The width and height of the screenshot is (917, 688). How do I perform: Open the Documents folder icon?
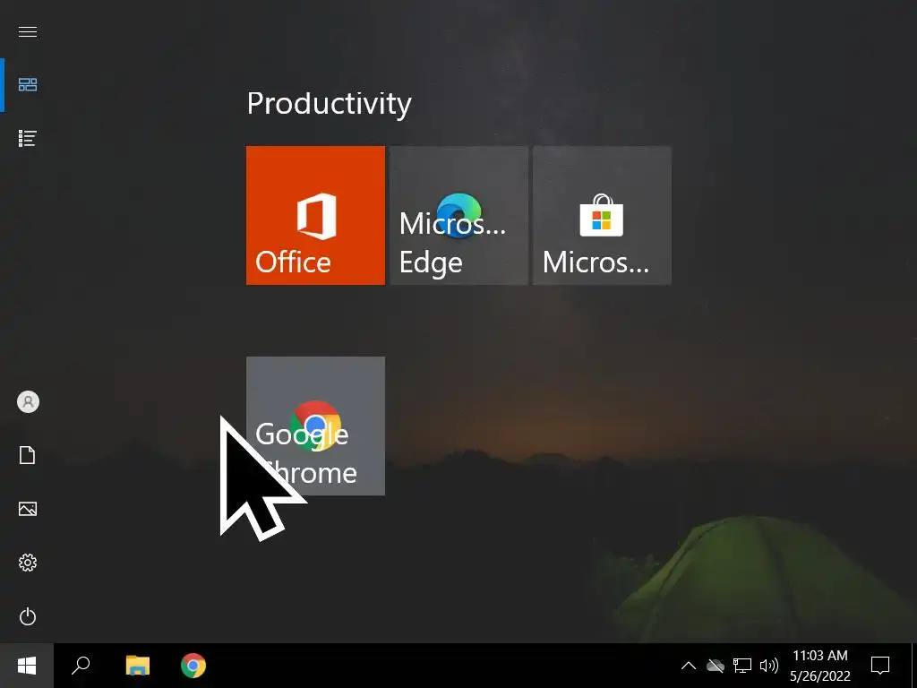[28, 455]
